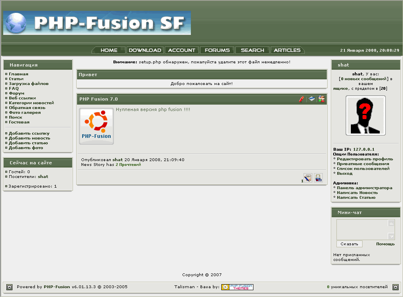The image size is (403, 297).
Task: Click Написать Новость admin link
Action: 357,193
